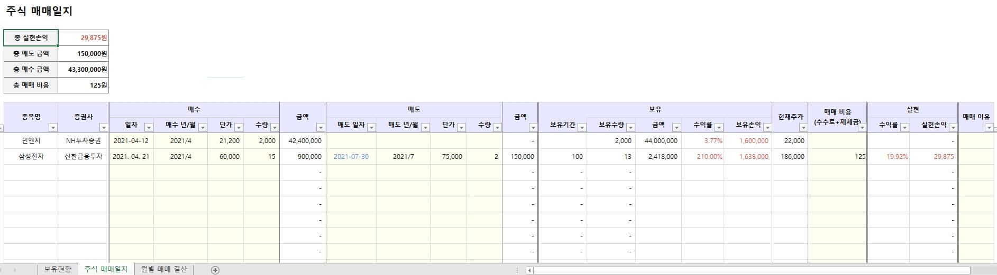Select the 22,000 current price cell

click(791, 141)
